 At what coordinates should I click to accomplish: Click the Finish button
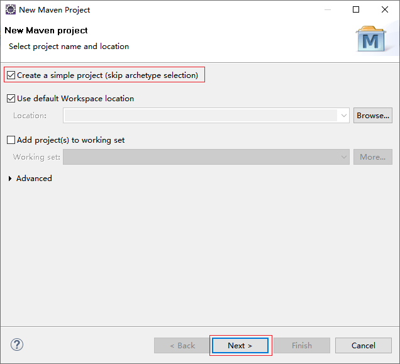[x=302, y=346]
